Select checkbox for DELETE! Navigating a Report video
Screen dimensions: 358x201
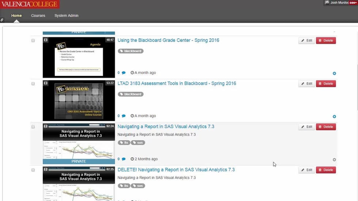tap(33, 170)
